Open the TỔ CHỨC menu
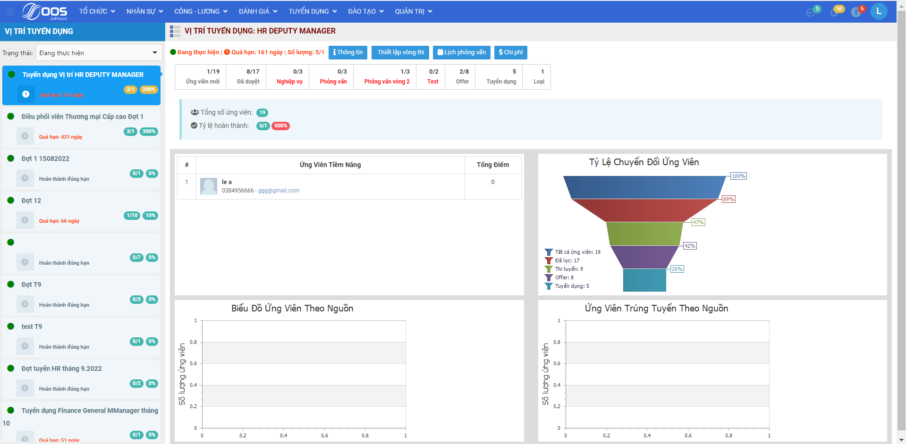This screenshot has height=444, width=906. (97, 11)
